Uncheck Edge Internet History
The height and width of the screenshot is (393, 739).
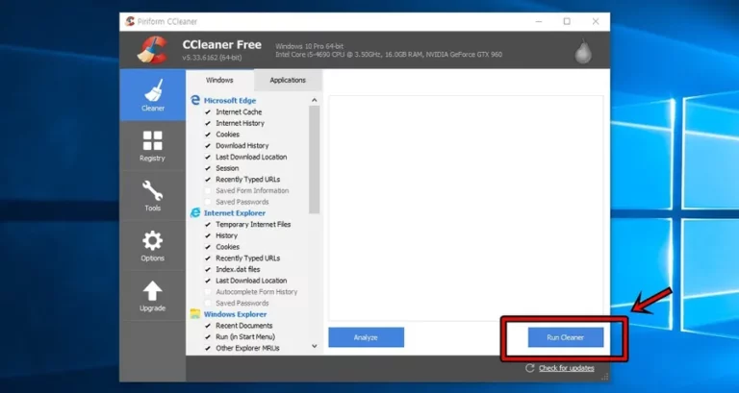click(x=208, y=123)
